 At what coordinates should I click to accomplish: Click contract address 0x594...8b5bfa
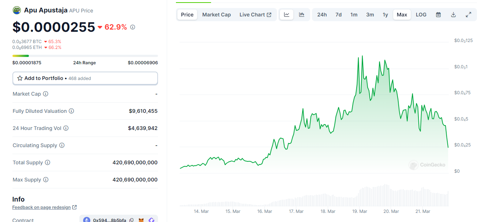[x=110, y=220]
